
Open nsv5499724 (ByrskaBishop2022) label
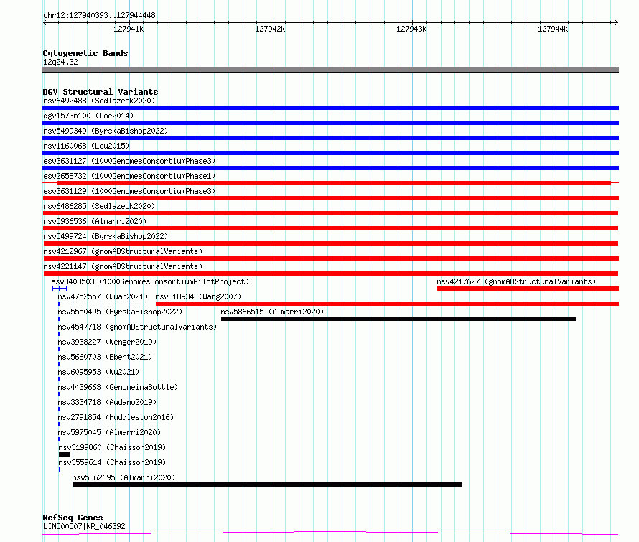coord(106,236)
